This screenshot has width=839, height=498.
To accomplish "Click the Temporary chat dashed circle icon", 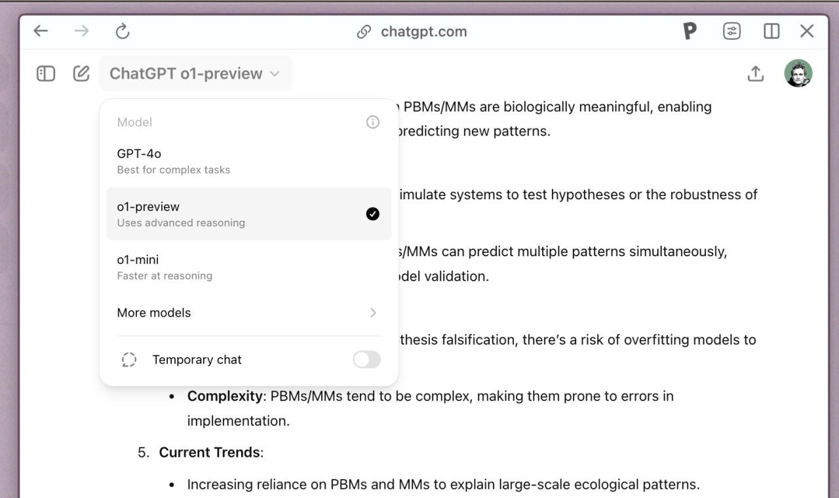I will [129, 360].
